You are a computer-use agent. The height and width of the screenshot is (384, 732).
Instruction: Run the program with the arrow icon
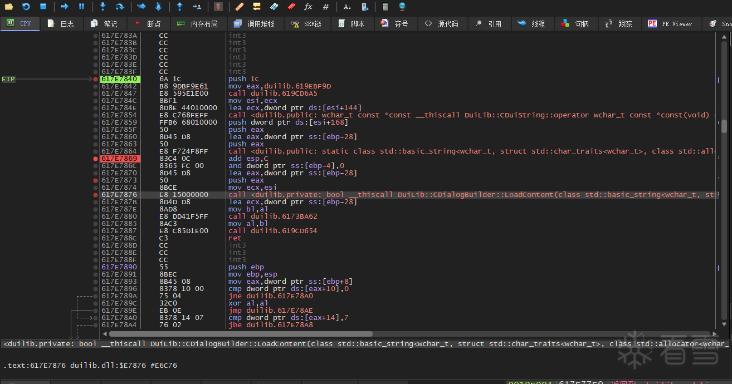tap(65, 7)
